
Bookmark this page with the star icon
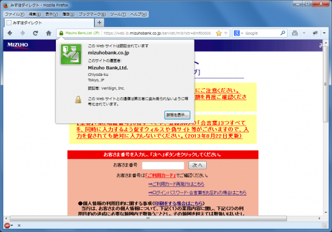[219, 33]
